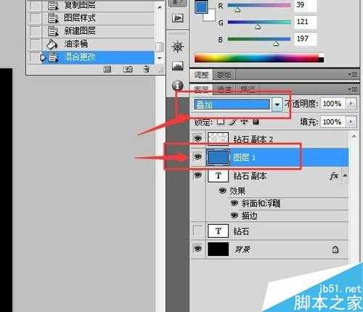This screenshot has height=312, width=363.
Task: Click the 填充 100% input field
Action: click(333, 122)
